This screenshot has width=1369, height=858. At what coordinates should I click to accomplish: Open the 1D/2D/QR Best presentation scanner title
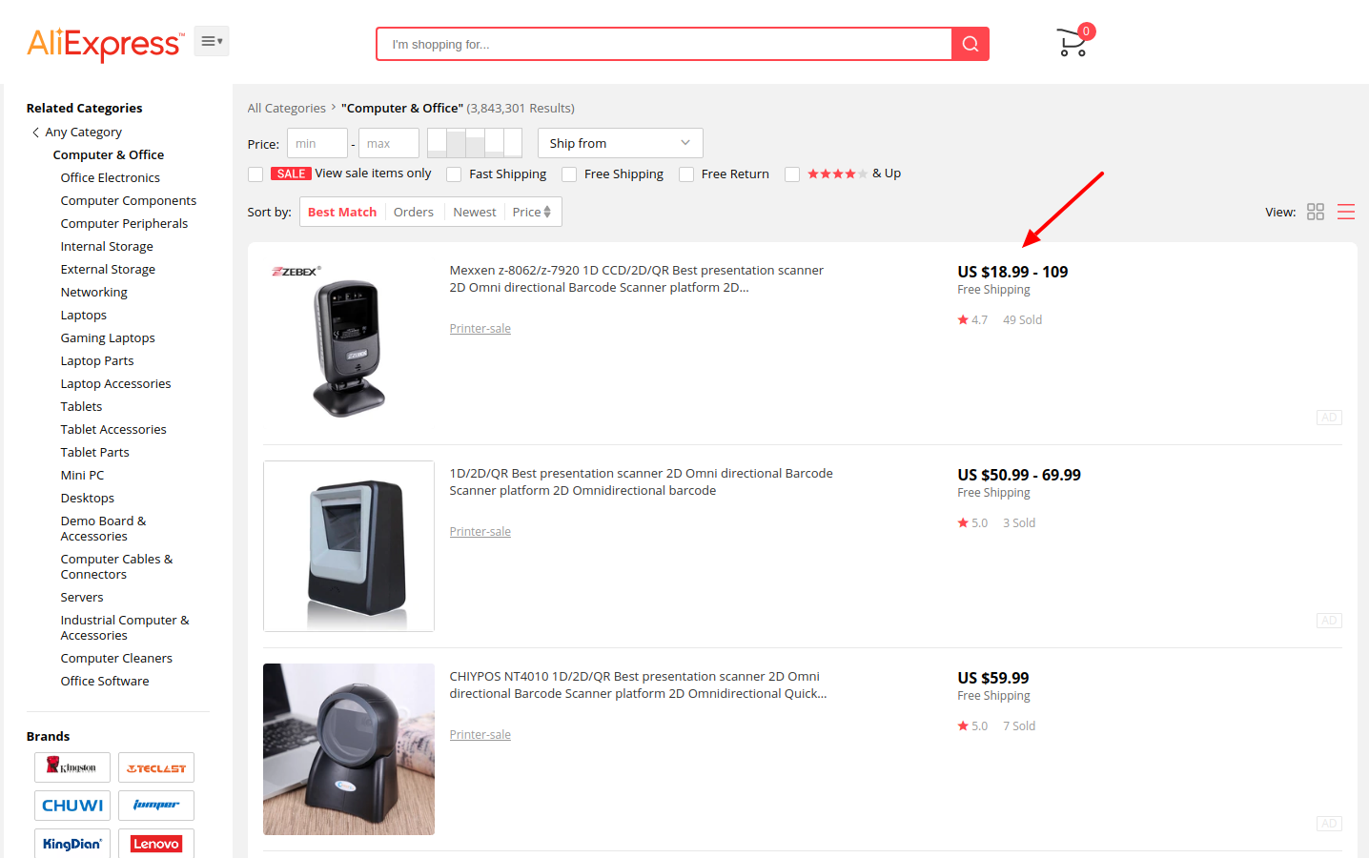[642, 482]
